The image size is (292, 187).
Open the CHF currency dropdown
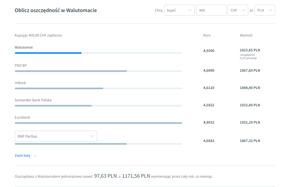coord(238,10)
